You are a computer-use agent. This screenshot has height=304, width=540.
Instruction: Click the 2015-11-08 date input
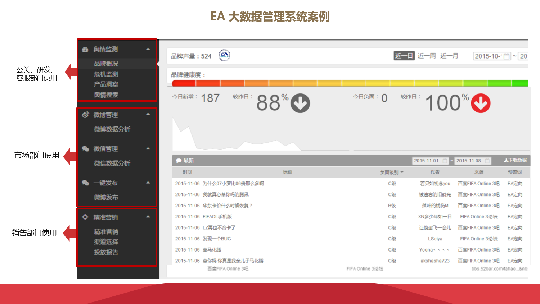coord(473,161)
